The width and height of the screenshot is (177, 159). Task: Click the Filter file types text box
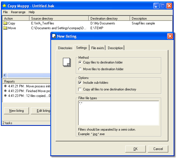tap(119, 113)
